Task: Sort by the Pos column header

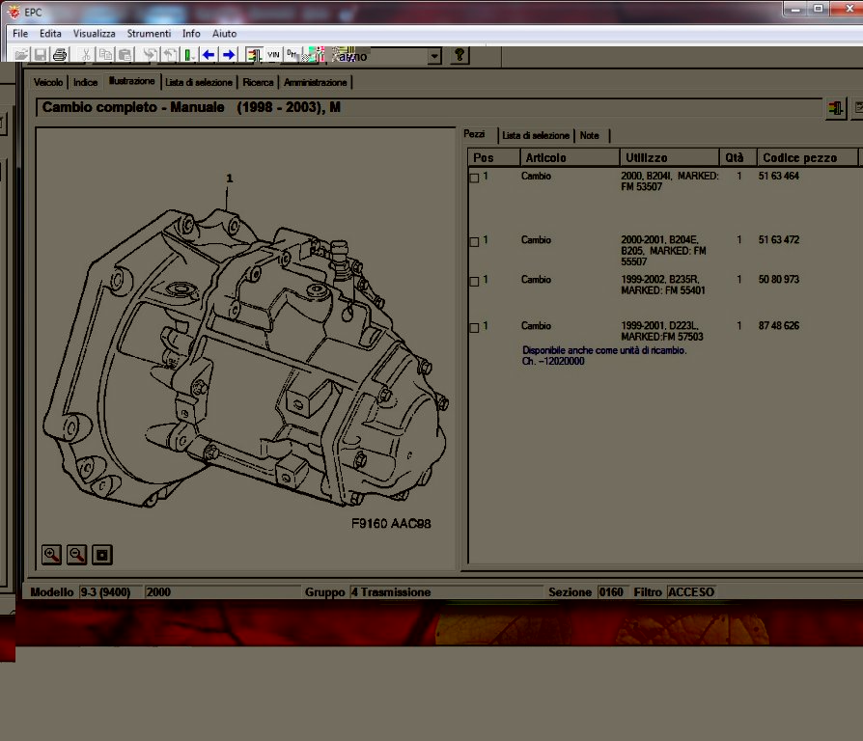Action: tap(494, 158)
